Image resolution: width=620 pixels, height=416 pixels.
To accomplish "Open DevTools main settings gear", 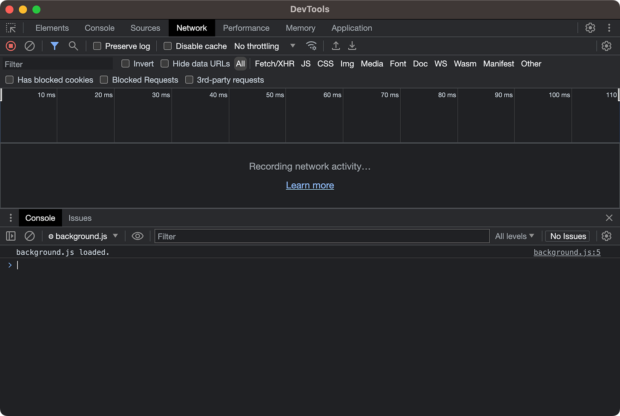I will (x=590, y=28).
